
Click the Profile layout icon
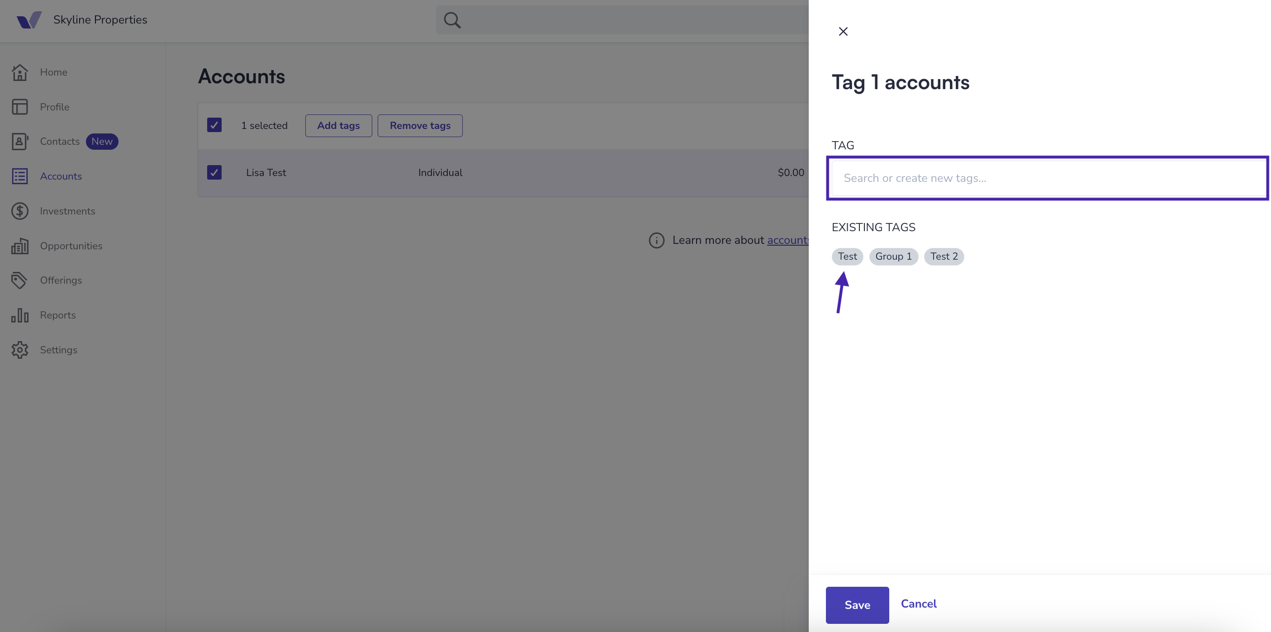(x=20, y=107)
